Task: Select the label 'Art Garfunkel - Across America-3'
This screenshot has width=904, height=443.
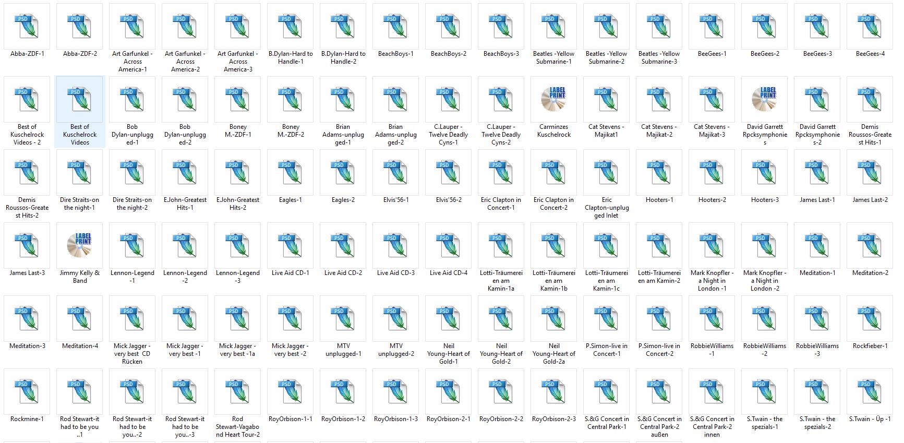Action: point(238,62)
